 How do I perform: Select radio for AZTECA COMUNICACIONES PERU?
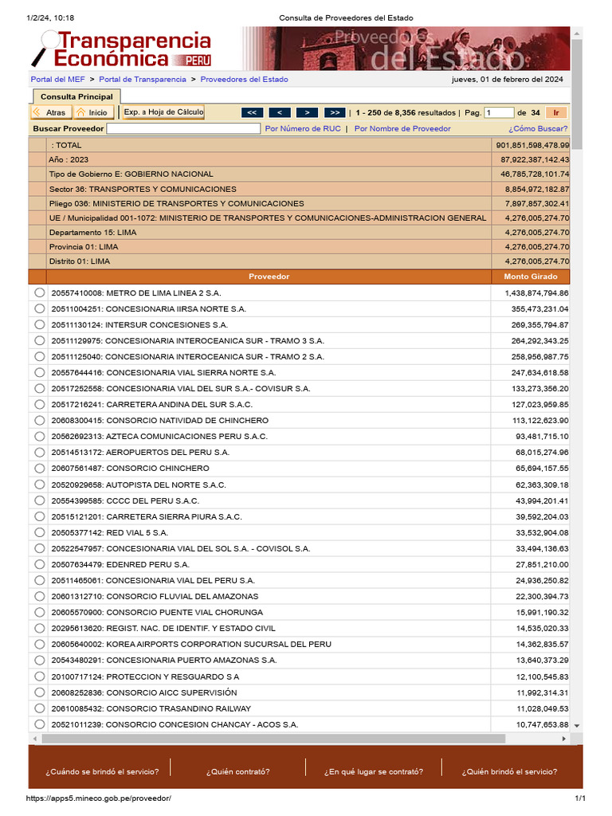(x=40, y=436)
